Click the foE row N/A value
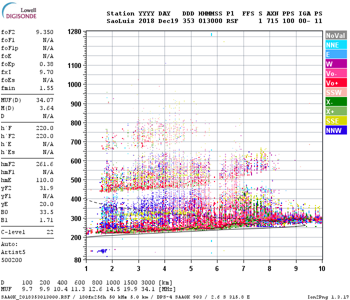The height and width of the screenshot is (300, 350). tap(48, 56)
